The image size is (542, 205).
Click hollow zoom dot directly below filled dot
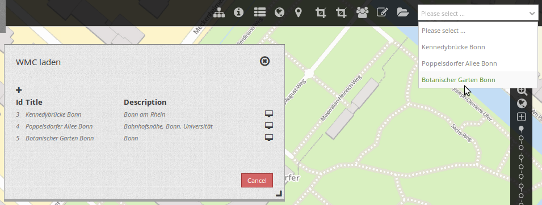[522, 138]
